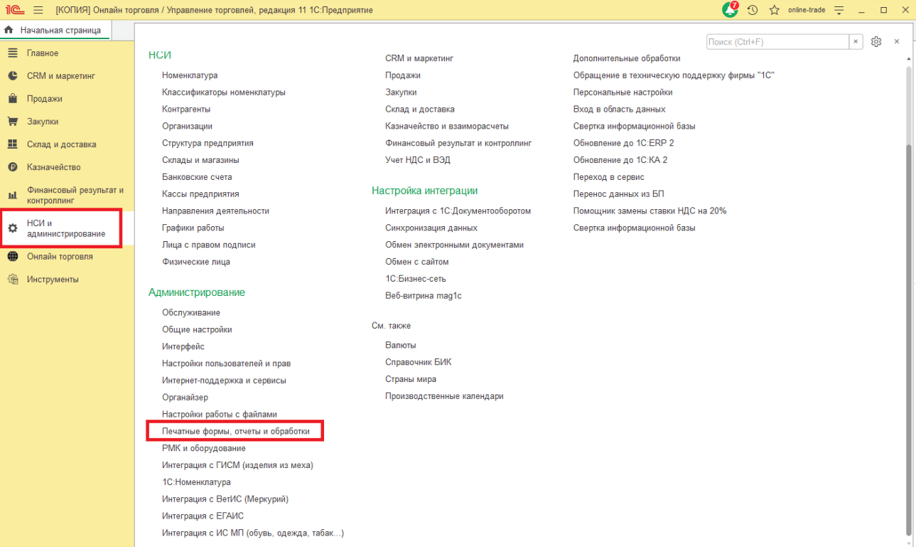Select Главное section in sidebar
Image resolution: width=916 pixels, height=547 pixels.
pyautogui.click(x=43, y=53)
